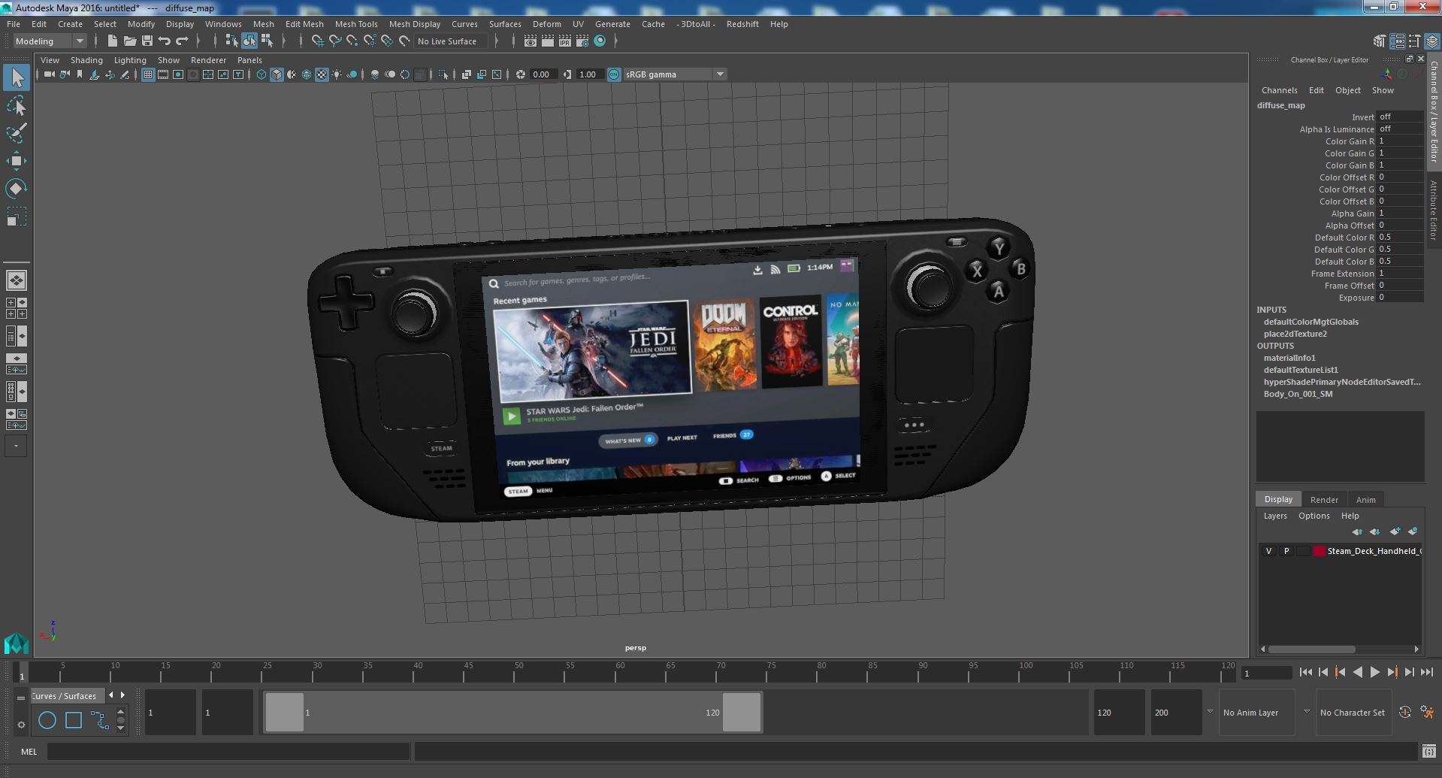The width and height of the screenshot is (1442, 778).
Task: Click the viewport gamma 1.00 field
Action: pyautogui.click(x=589, y=74)
